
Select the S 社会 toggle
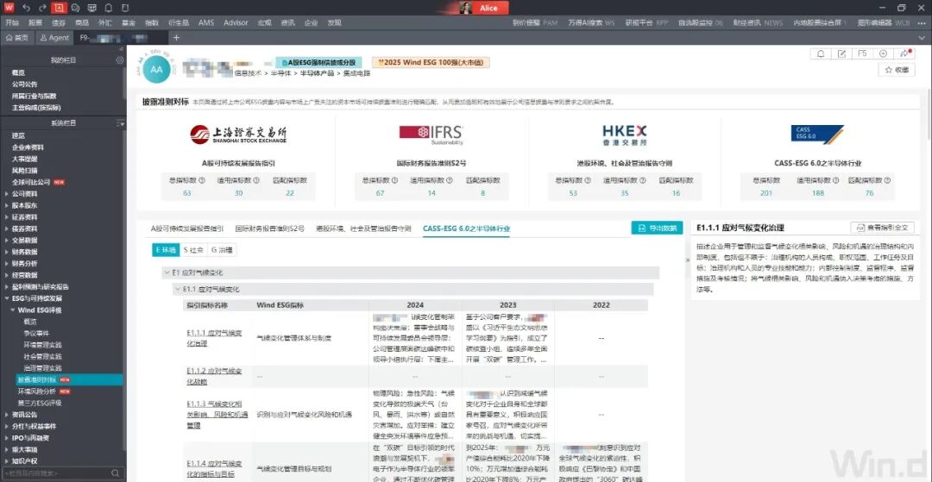(193, 251)
